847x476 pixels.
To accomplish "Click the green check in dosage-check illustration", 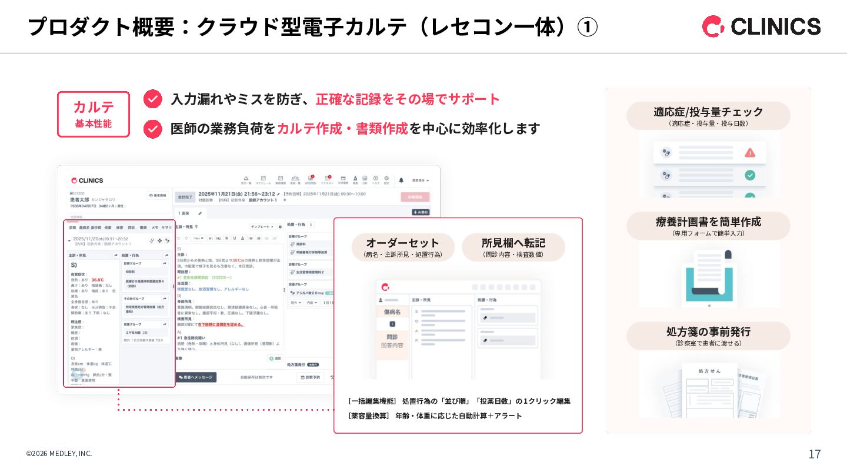I will pyautogui.click(x=750, y=175).
